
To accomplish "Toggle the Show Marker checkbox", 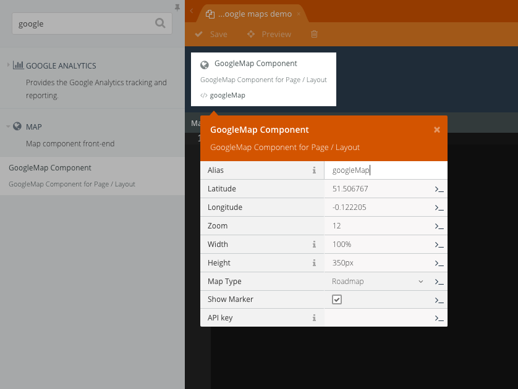I will tap(337, 299).
